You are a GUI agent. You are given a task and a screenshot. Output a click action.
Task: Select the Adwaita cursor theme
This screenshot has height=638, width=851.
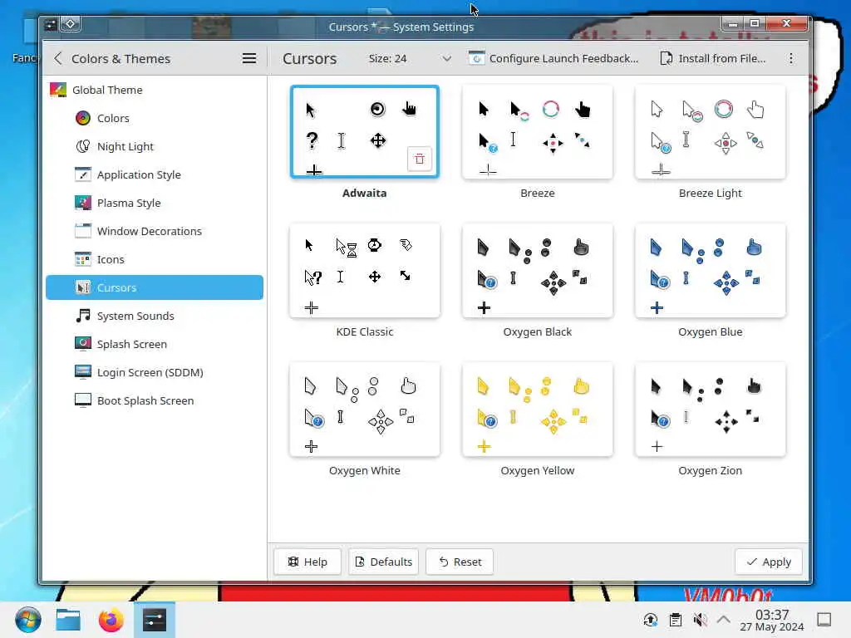[365, 132]
